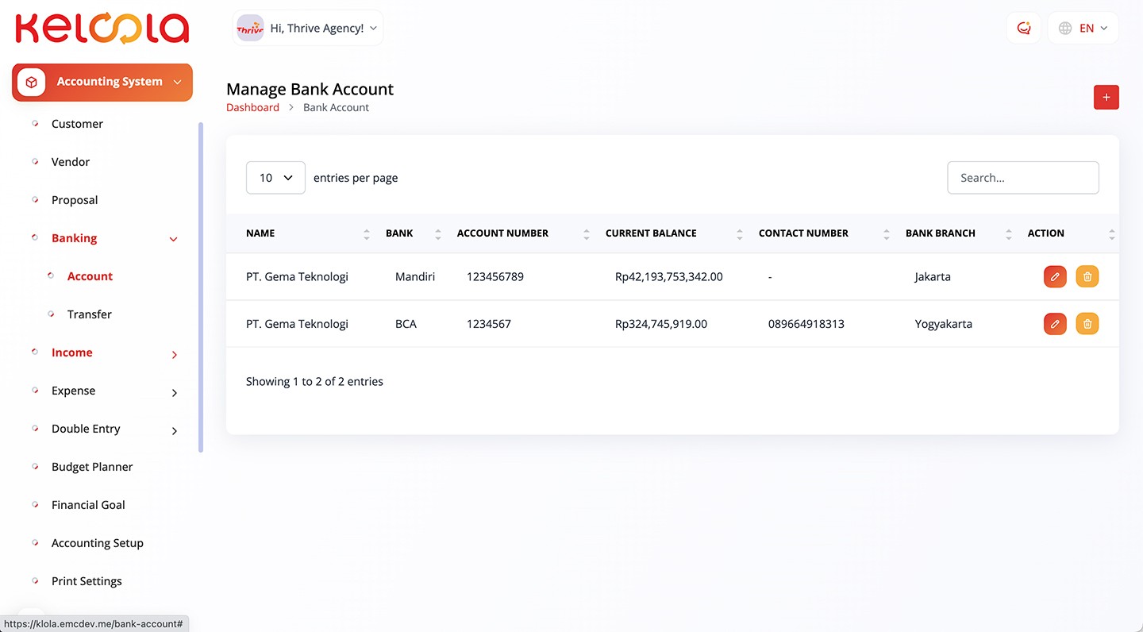Sort by Current Balance column
The height and width of the screenshot is (632, 1143).
click(738, 233)
